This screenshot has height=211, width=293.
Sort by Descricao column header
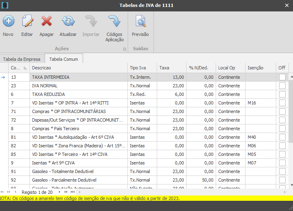tap(79, 68)
